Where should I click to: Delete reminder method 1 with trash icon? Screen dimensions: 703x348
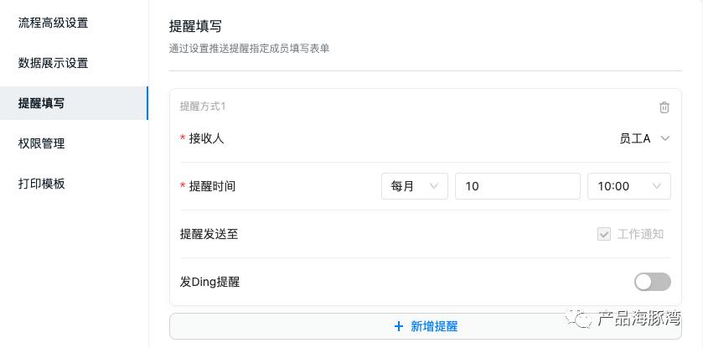(x=664, y=106)
